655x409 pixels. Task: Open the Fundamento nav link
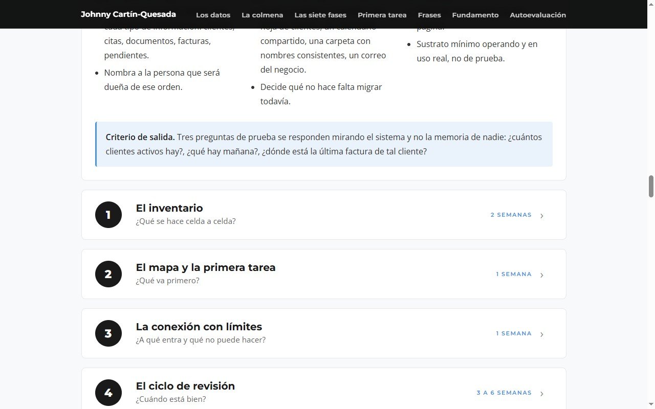475,15
